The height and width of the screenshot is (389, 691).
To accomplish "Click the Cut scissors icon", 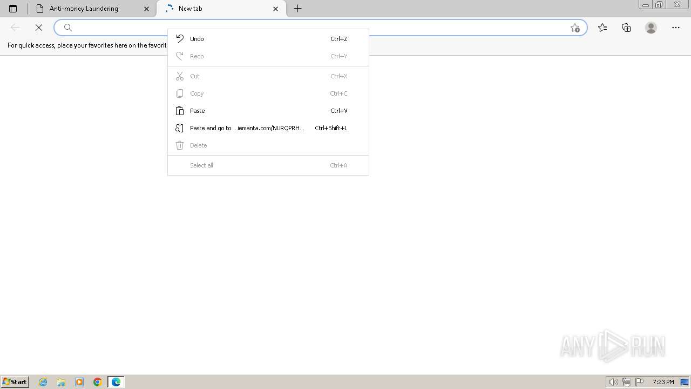I will [180, 76].
